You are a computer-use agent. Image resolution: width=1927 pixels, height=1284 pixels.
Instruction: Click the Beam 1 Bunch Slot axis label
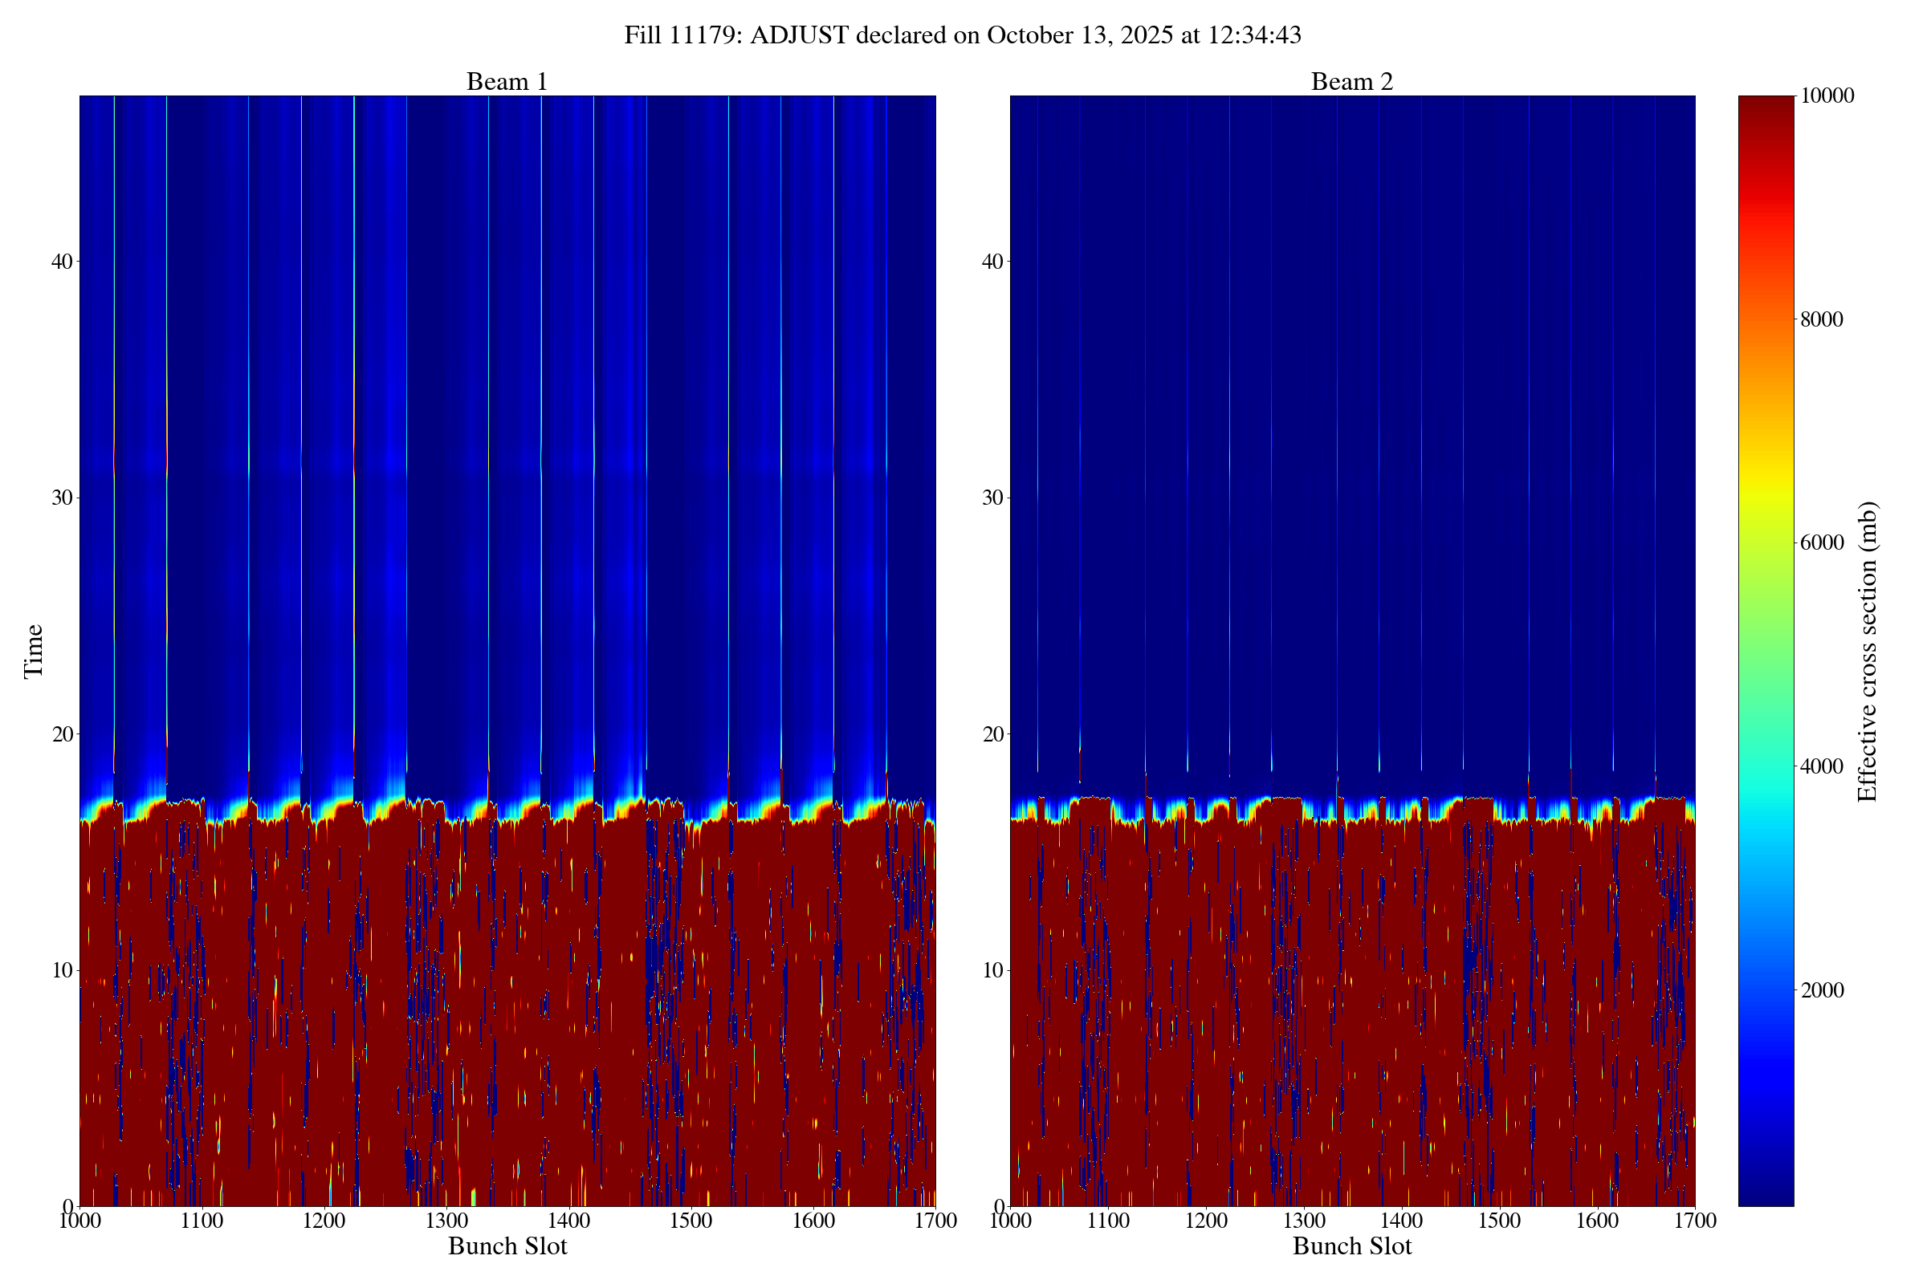pyautogui.click(x=507, y=1246)
